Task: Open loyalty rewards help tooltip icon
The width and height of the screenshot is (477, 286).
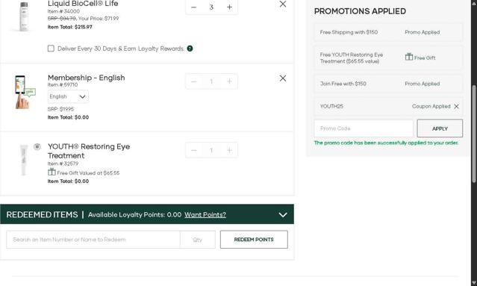Action: point(190,49)
